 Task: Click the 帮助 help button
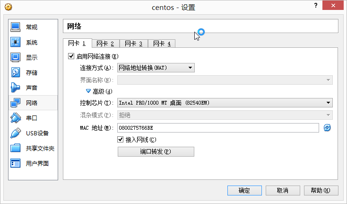pyautogui.click(x=321, y=190)
